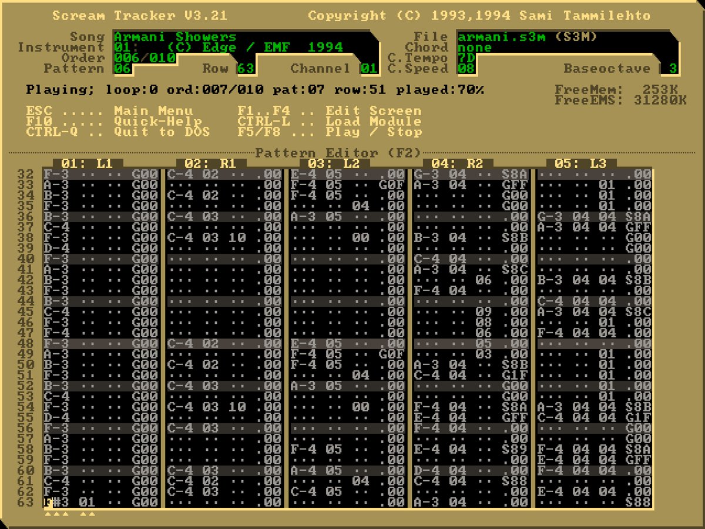Click note G-3 in row 32, channel 04
The image size is (705, 529).
(427, 174)
